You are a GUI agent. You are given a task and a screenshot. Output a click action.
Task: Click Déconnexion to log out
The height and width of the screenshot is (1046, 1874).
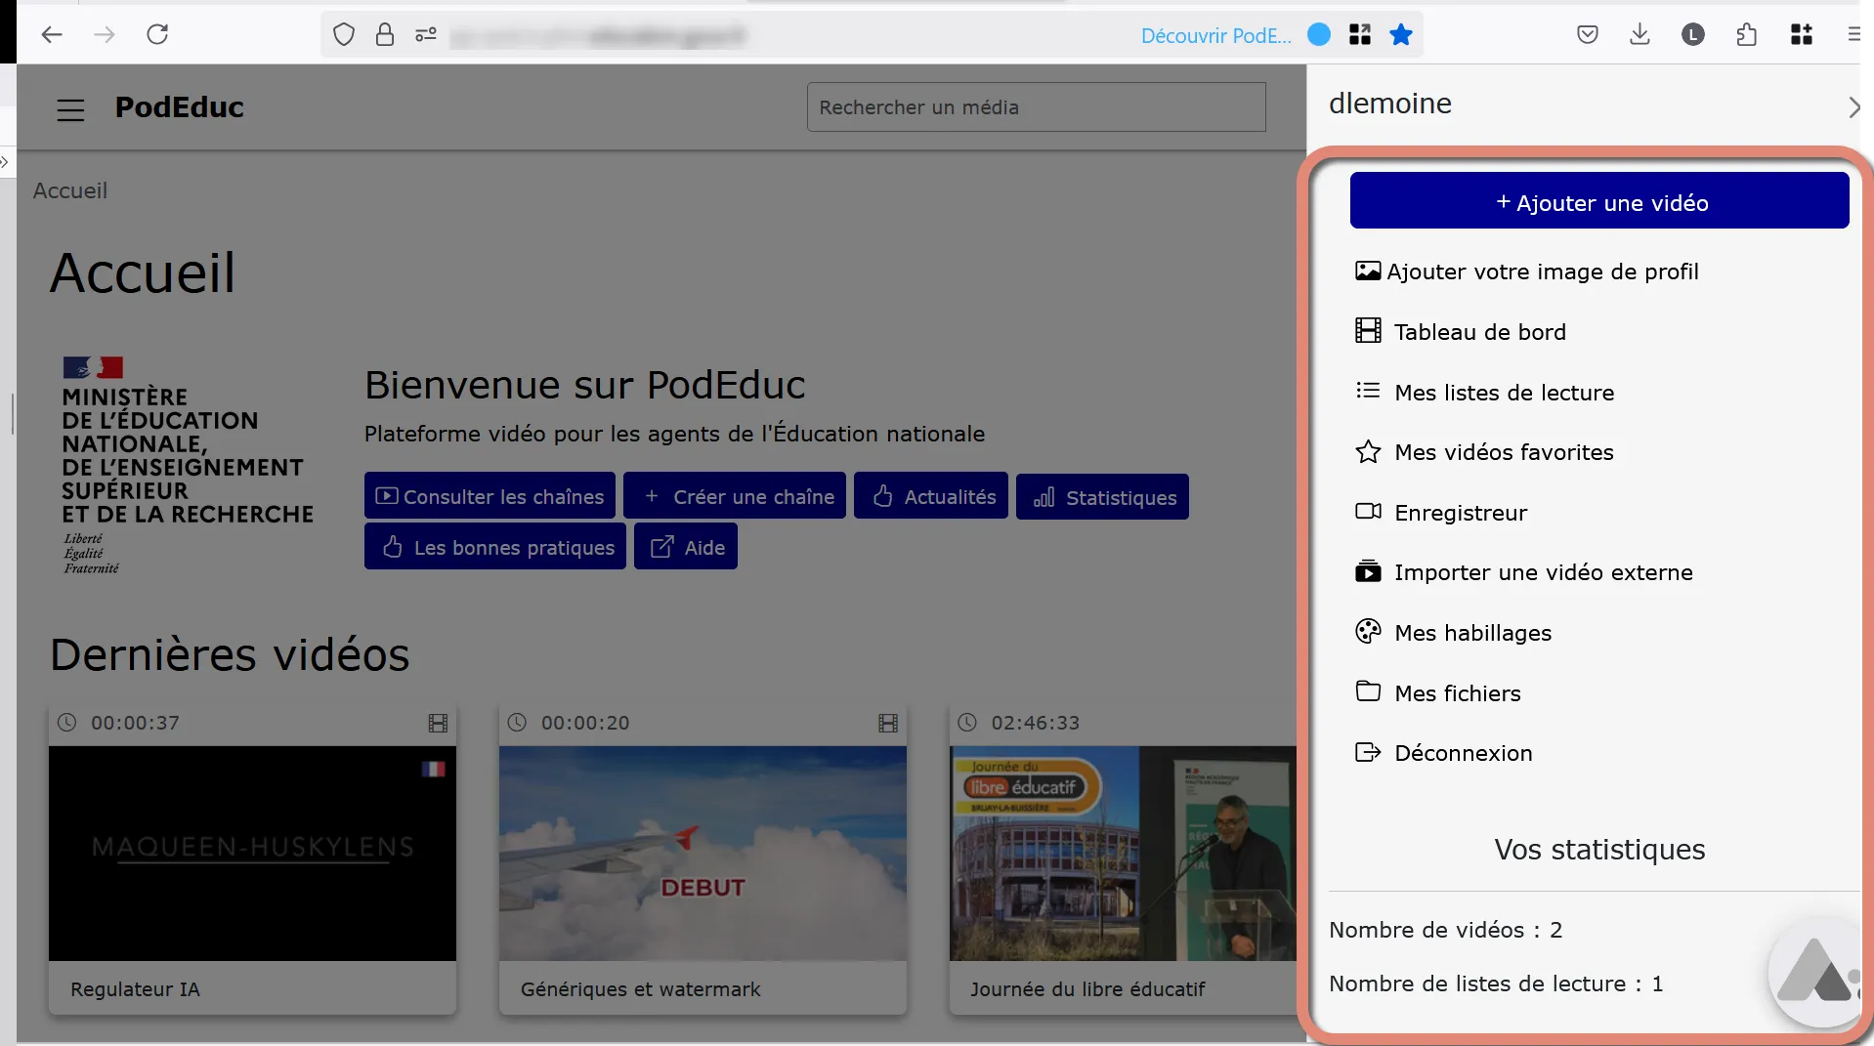pyautogui.click(x=1443, y=753)
